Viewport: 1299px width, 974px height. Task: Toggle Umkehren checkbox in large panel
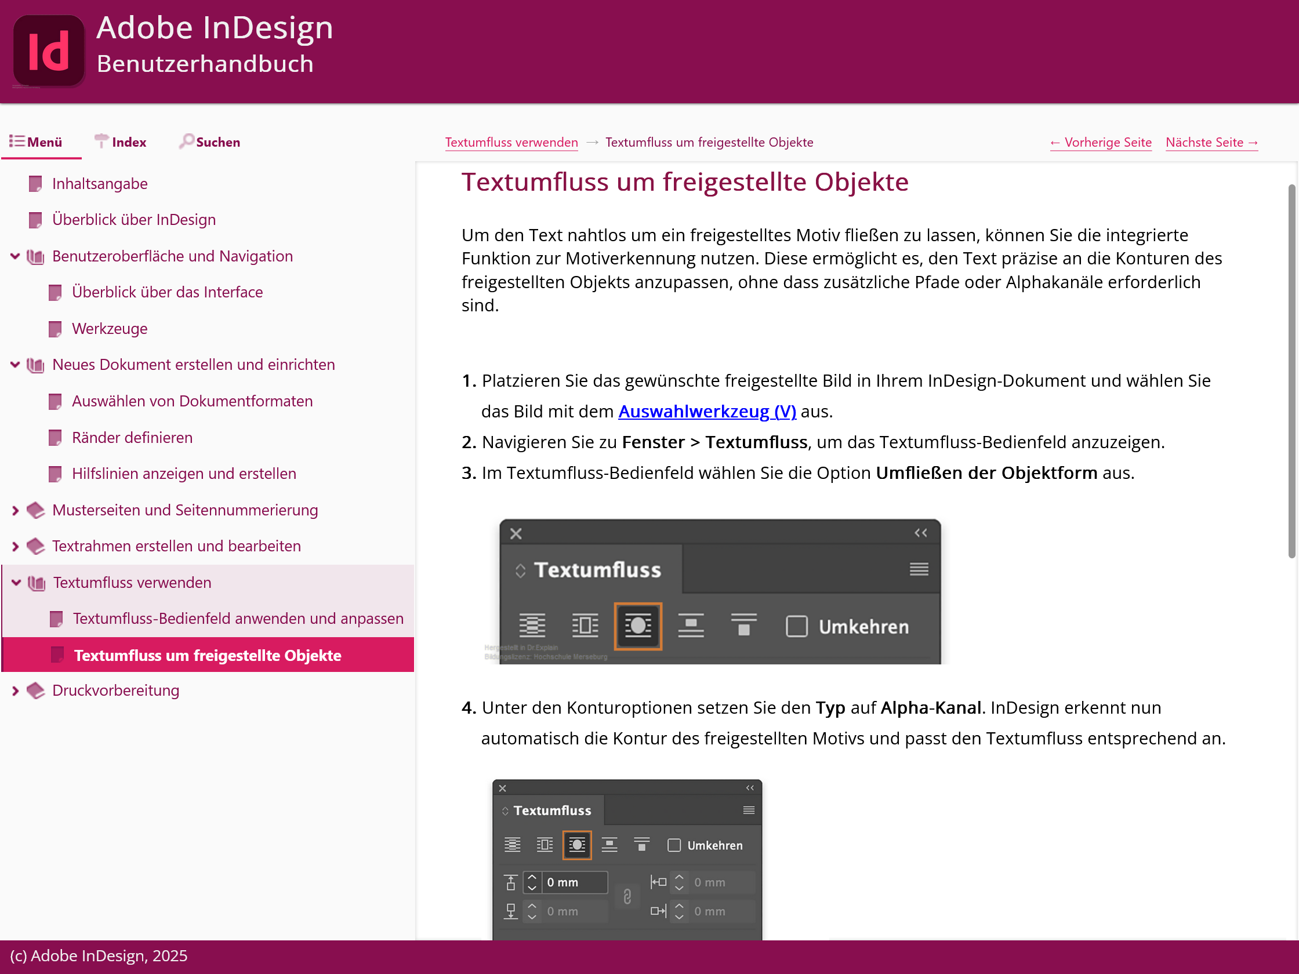point(796,626)
